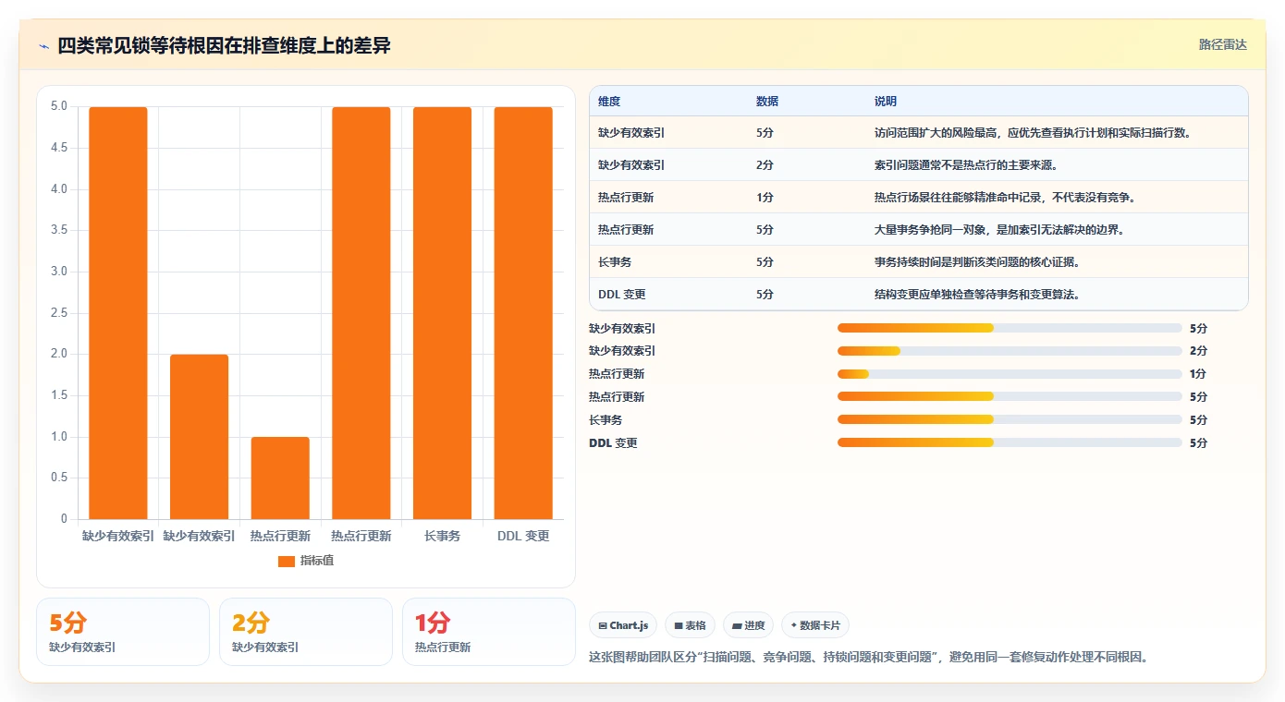This screenshot has height=702, width=1285.
Task: Open the 1分 热点行更新 summary card
Action: pos(489,632)
